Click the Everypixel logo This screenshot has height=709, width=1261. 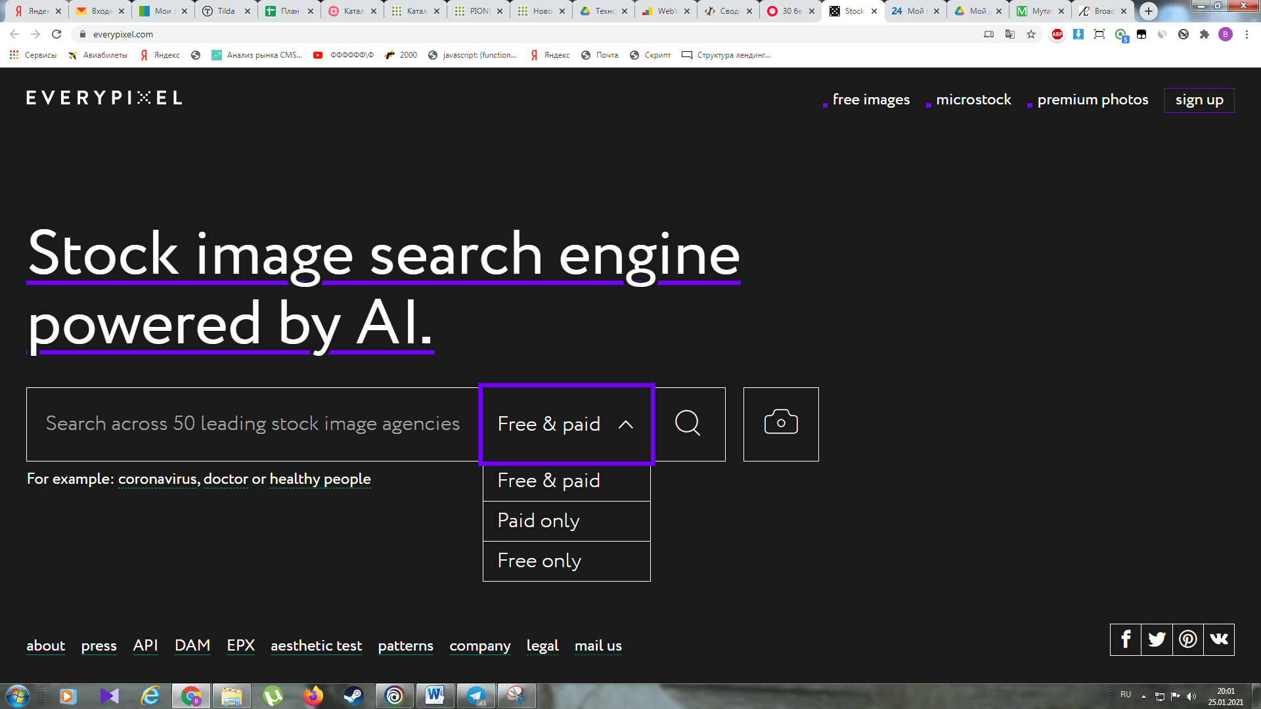(x=104, y=98)
